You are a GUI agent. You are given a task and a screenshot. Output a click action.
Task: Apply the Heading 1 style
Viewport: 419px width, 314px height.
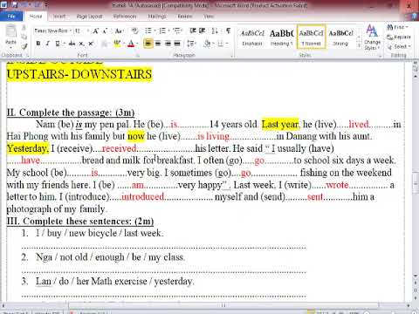click(281, 38)
